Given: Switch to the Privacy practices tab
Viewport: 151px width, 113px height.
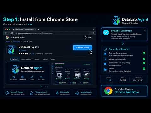Looking at the screenshot, I should (x=26, y=59).
